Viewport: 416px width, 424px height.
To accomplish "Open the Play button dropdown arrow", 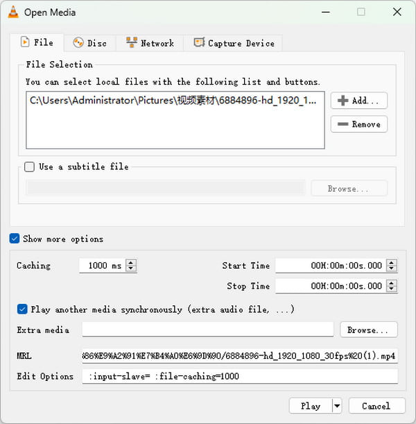I will 337,406.
